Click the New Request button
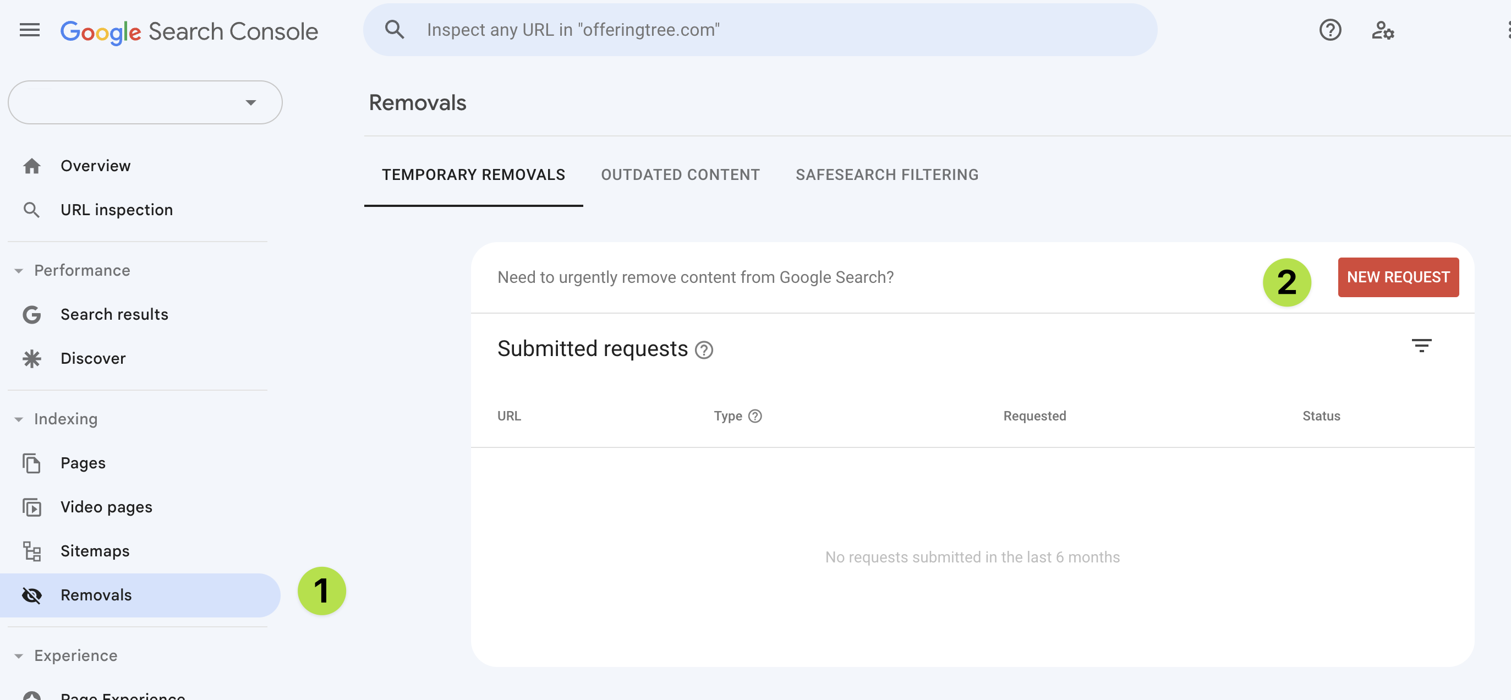Screen dimensions: 1511x700 coord(1398,277)
